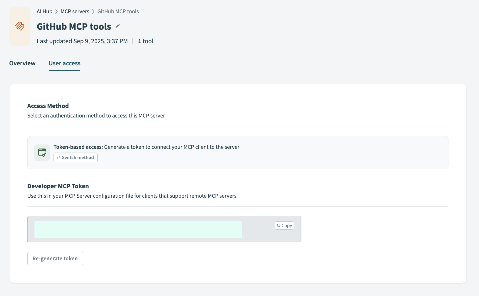This screenshot has width=479, height=296.
Task: Click the orange GitHub MCP tools server icon
Action: click(x=19, y=26)
